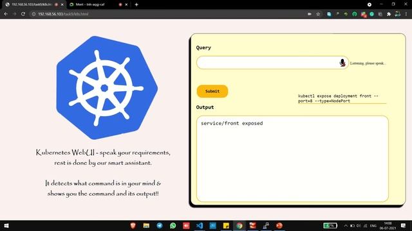Open Sticky Notes from the taskbar

(226, 225)
